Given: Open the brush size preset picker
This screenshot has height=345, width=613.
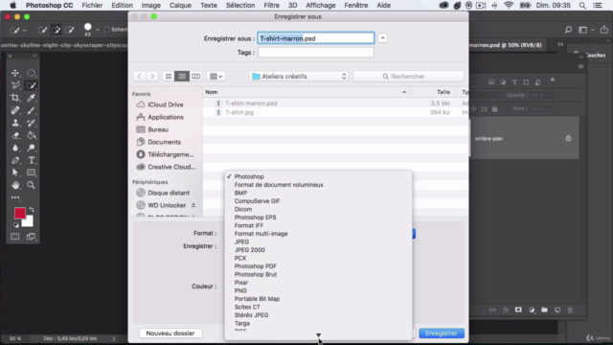Looking at the screenshot, I should click(x=98, y=30).
